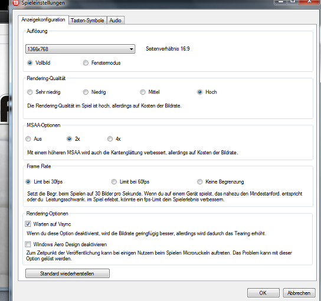The height and width of the screenshot is (301, 321).
Task: Click the Spieleinstellungen app icon in title bar
Action: [x=16, y=3]
